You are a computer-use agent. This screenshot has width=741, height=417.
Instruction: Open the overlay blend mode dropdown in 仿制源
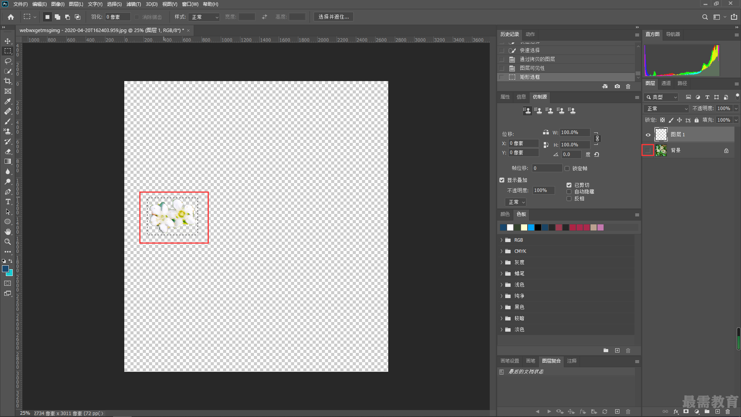pyautogui.click(x=516, y=202)
